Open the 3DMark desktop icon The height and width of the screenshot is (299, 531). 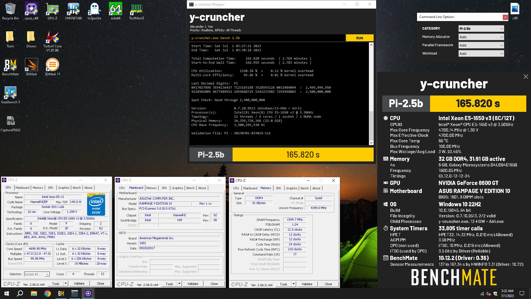[31, 67]
